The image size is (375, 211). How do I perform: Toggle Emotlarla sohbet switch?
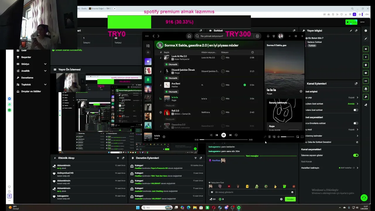pyautogui.click(x=356, y=123)
